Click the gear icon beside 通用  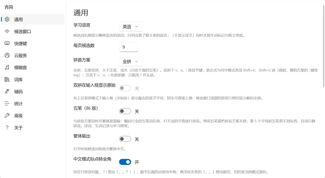7,19
